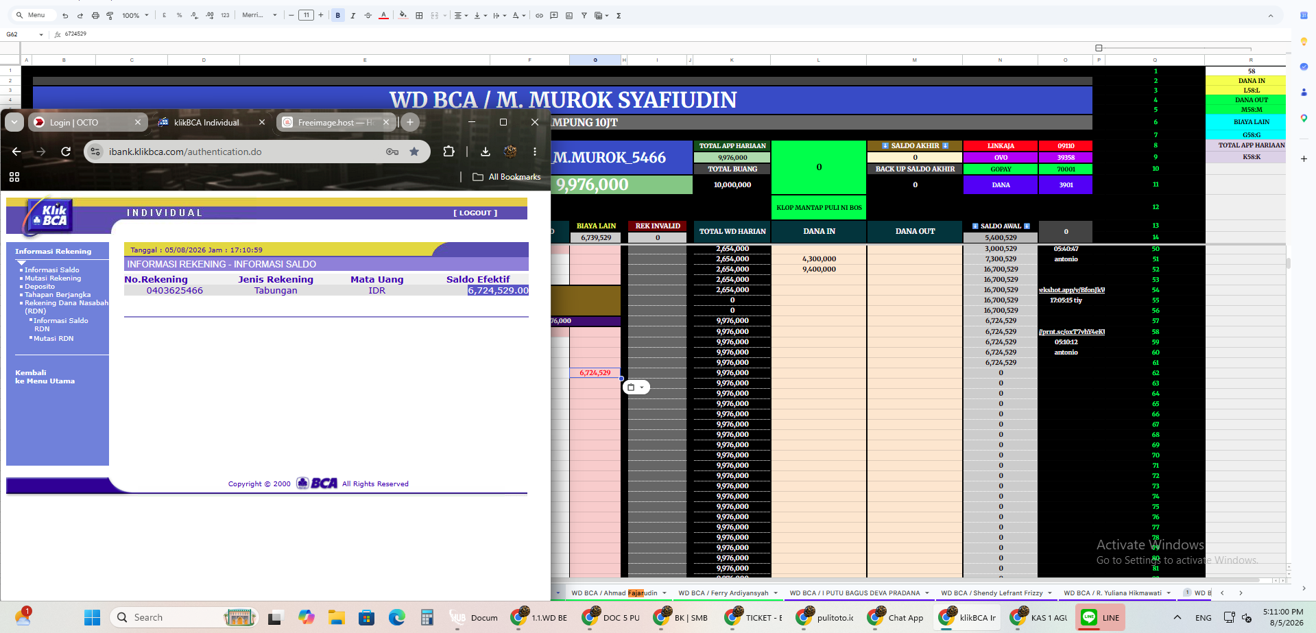Open Tasks in the side panel
This screenshot has width=1316, height=633.
point(1304,67)
